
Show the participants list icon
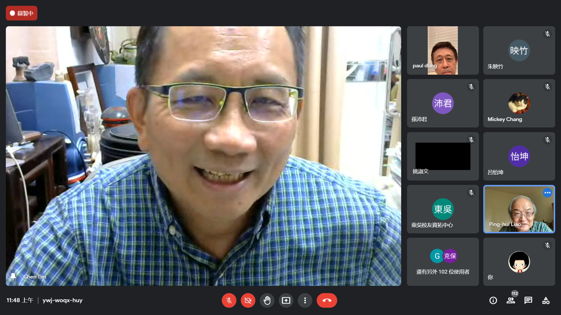coord(511,300)
